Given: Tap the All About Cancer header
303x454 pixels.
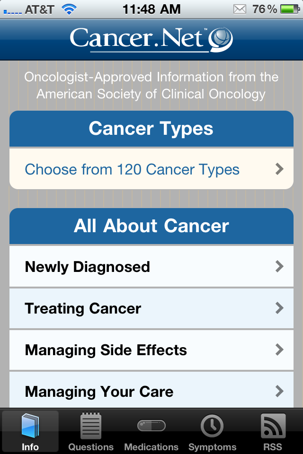Looking at the screenshot, I should click(151, 226).
